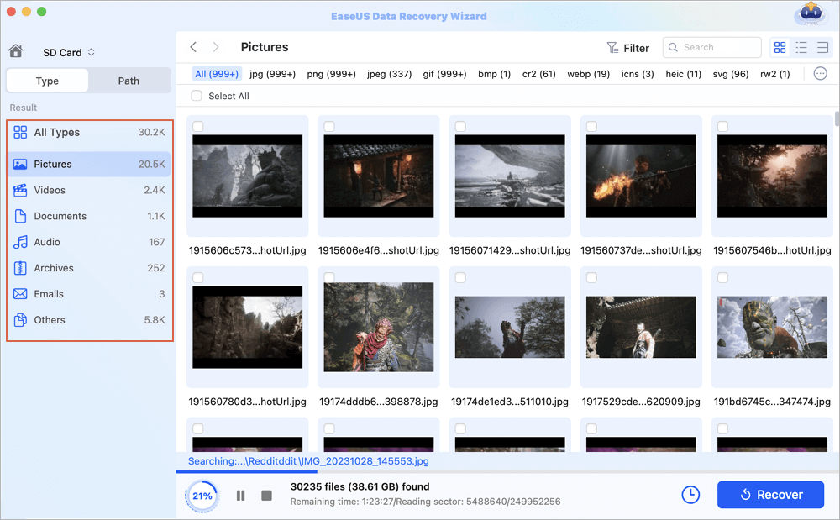This screenshot has height=520, width=840.
Task: Check the box for 1915607546b...hotUrl.jpg
Action: click(x=723, y=126)
